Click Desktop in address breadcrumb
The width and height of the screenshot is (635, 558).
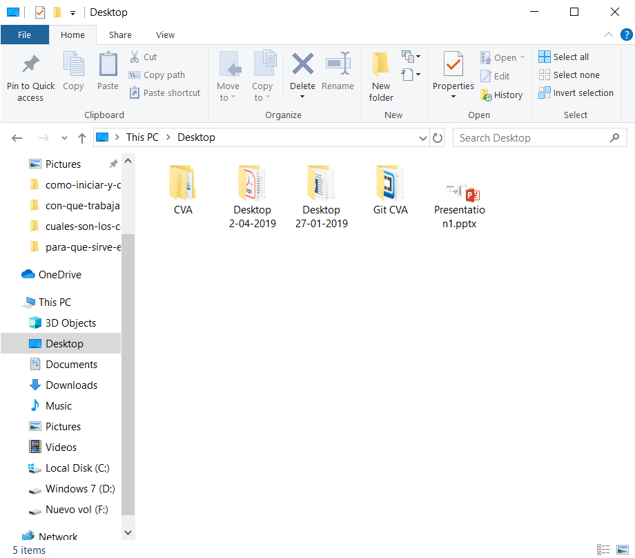(196, 137)
